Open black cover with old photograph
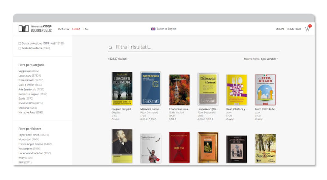The image size is (327, 180). point(237,149)
